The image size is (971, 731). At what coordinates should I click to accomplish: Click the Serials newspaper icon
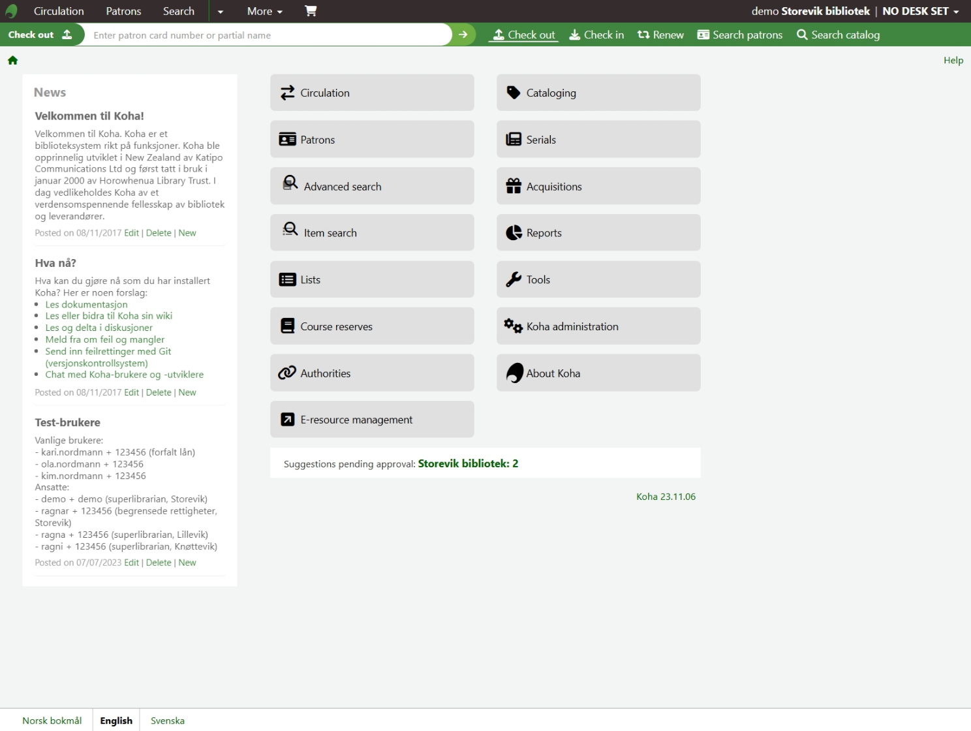click(514, 140)
